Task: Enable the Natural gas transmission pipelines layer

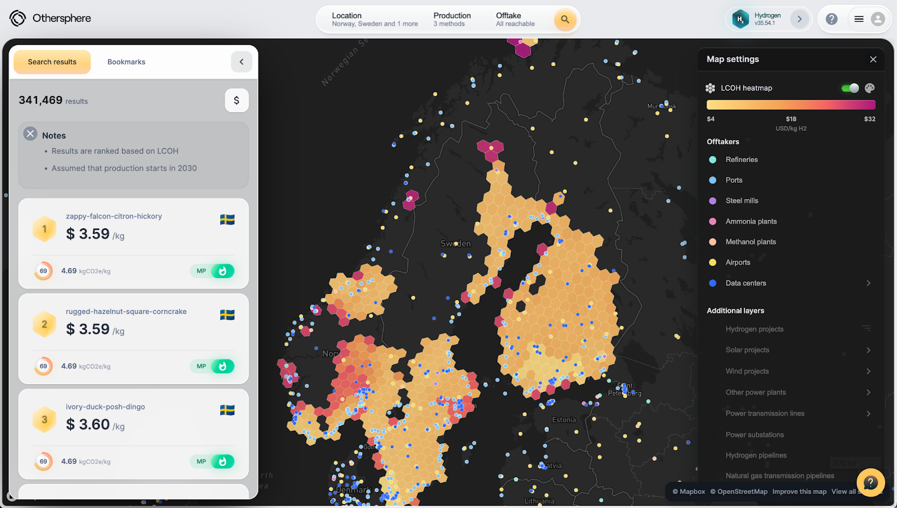Action: click(x=780, y=475)
